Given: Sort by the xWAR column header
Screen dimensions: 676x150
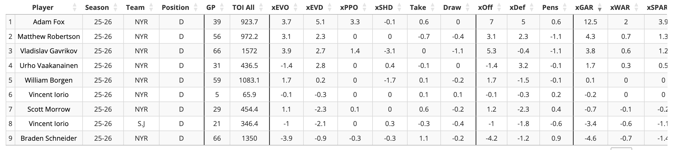Looking at the screenshot, I should click(x=620, y=8).
